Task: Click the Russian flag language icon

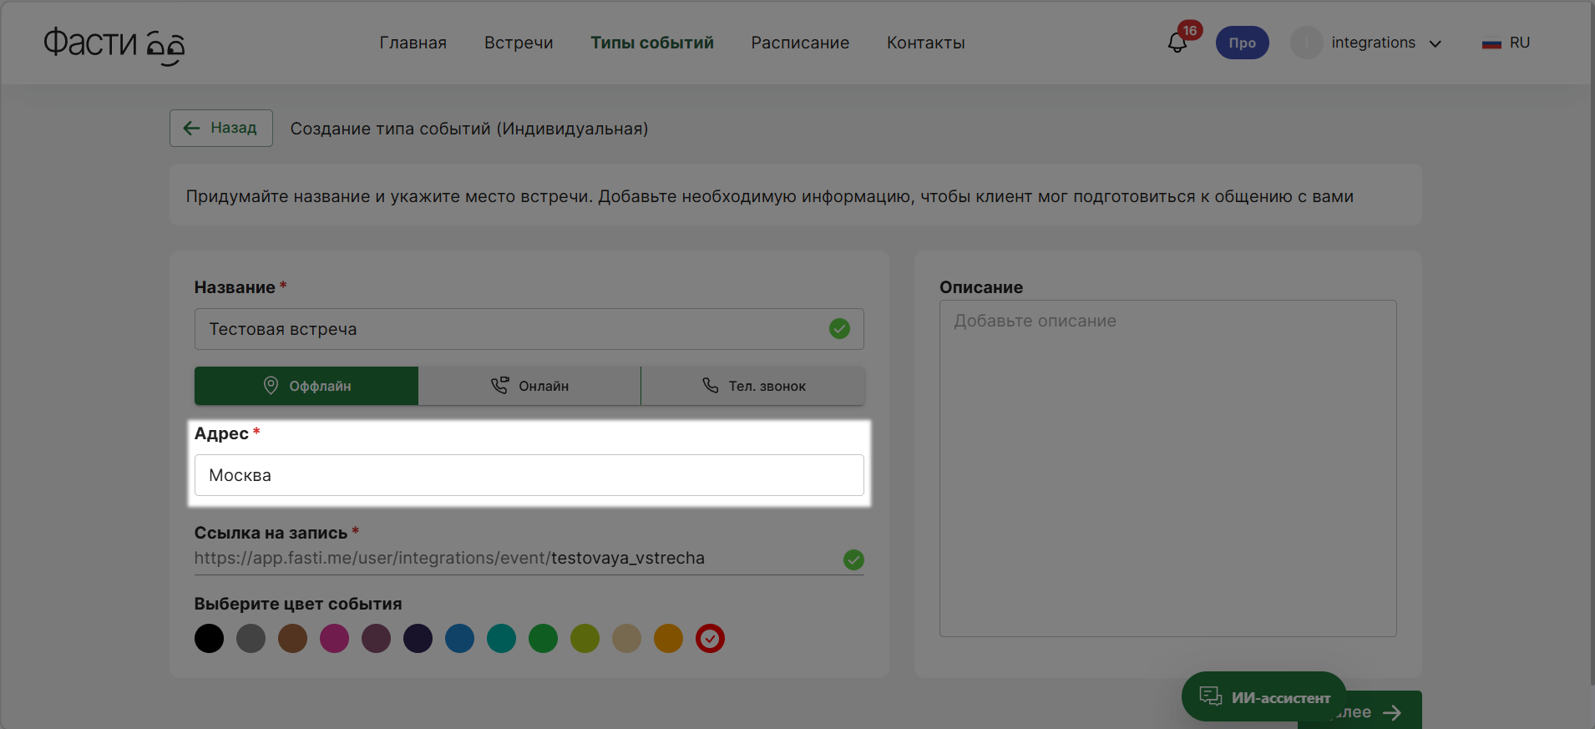Action: click(1491, 43)
